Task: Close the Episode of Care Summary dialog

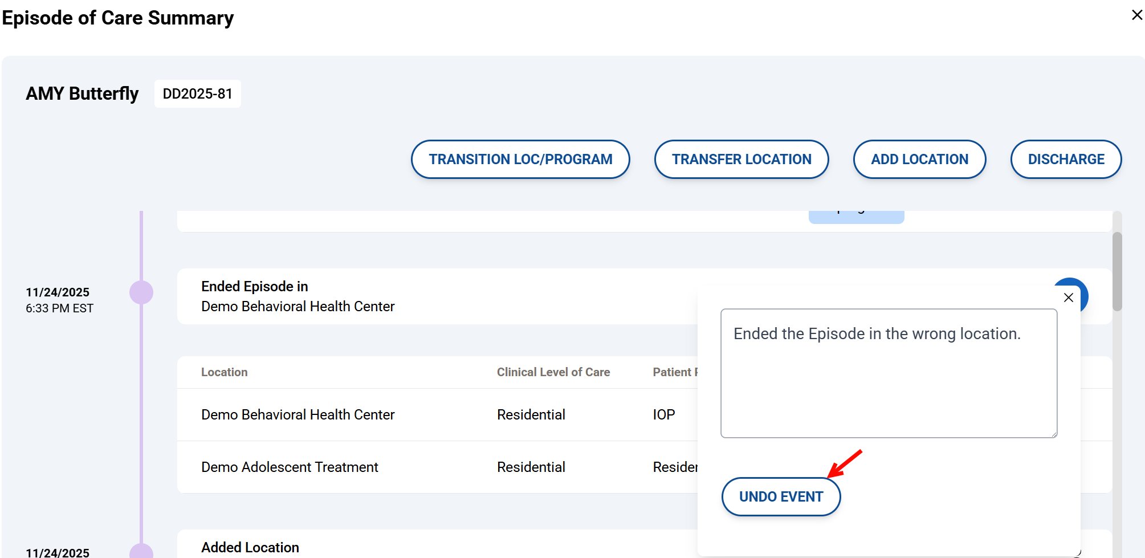Action: [x=1136, y=15]
